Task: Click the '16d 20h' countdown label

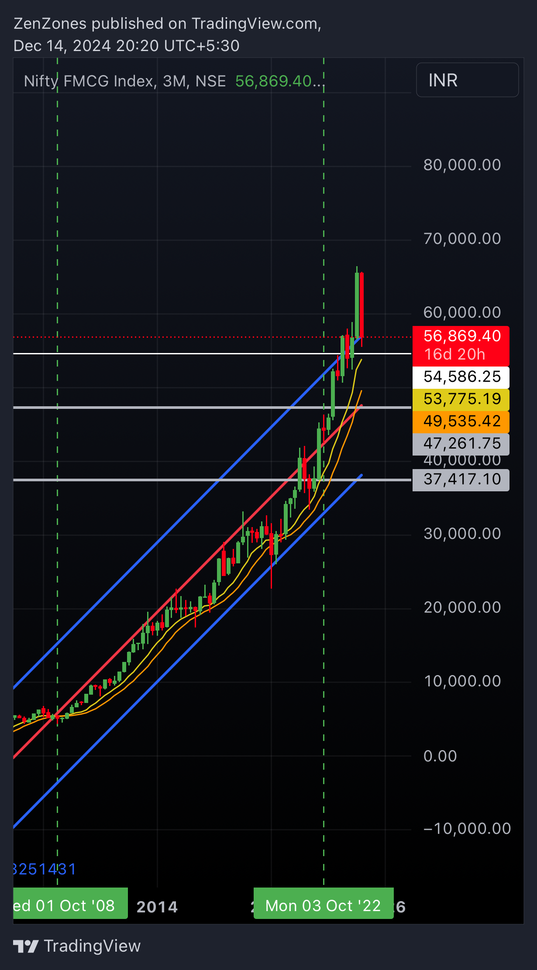Action: point(454,354)
